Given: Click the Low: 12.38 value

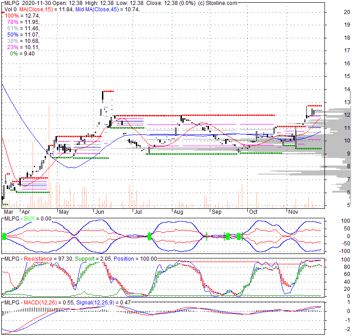Looking at the screenshot, I should 129,3.
